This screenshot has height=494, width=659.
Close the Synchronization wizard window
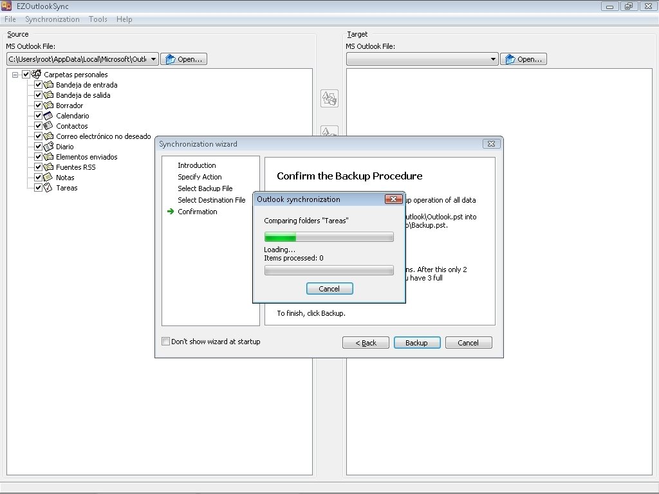point(491,143)
